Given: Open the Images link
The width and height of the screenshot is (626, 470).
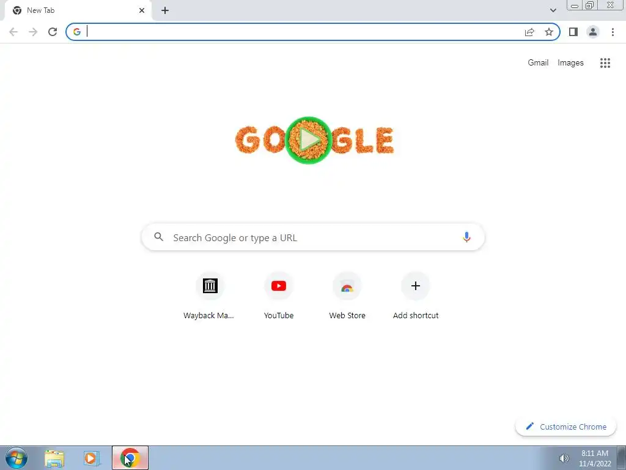Looking at the screenshot, I should [570, 63].
